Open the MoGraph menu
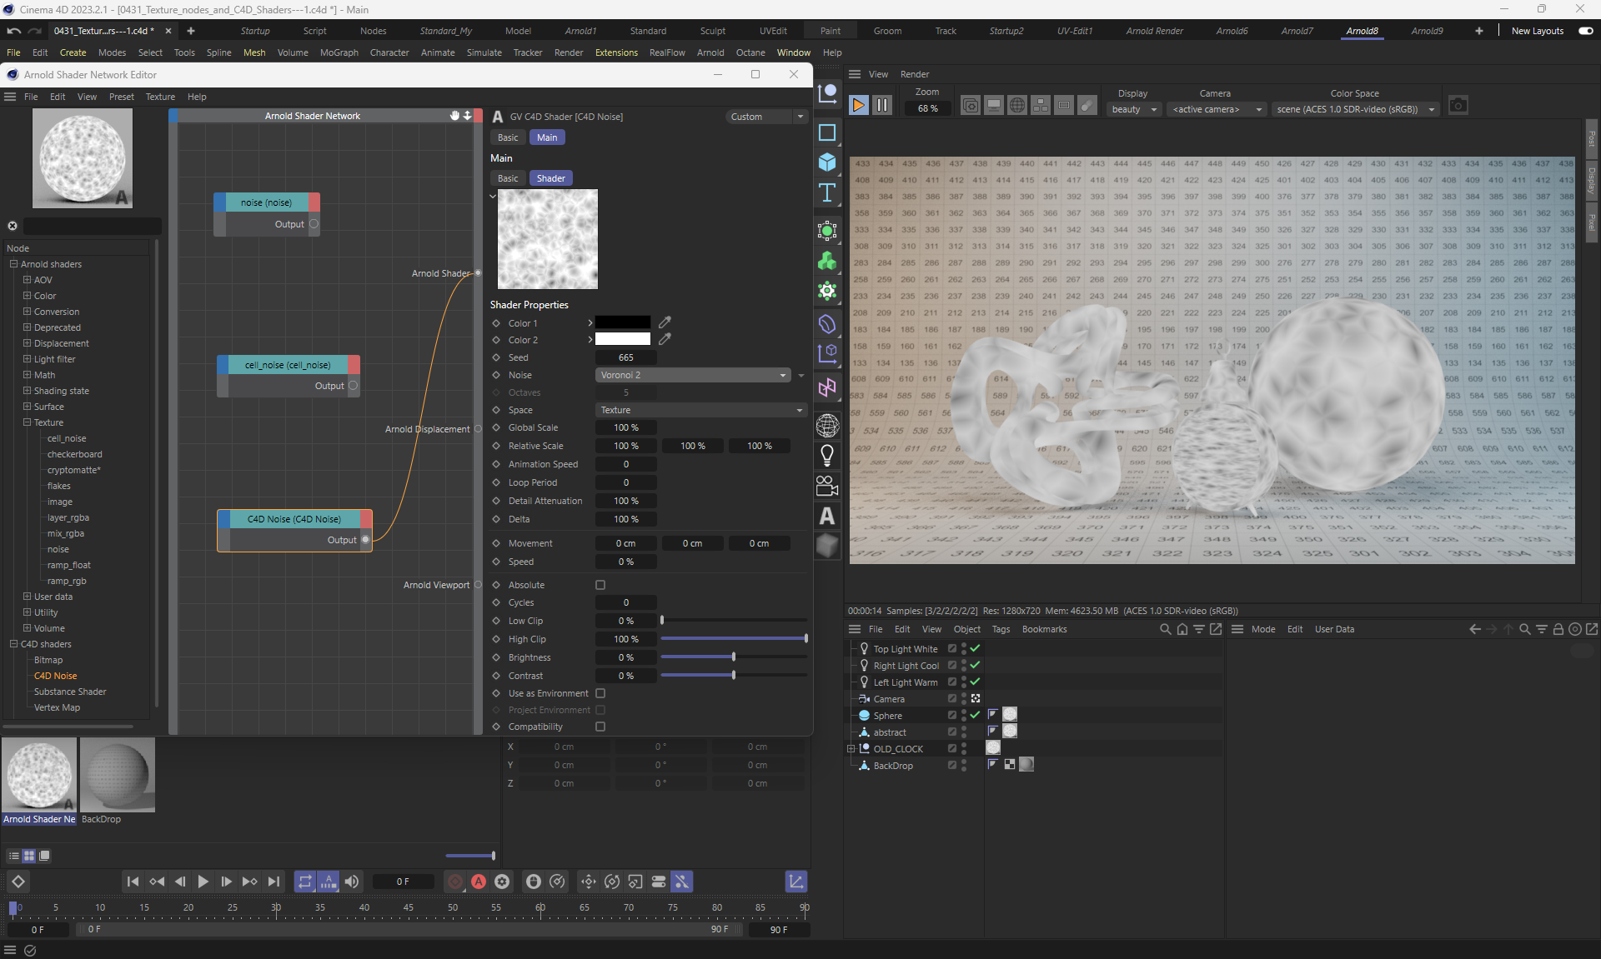This screenshot has width=1601, height=959. [x=339, y=52]
